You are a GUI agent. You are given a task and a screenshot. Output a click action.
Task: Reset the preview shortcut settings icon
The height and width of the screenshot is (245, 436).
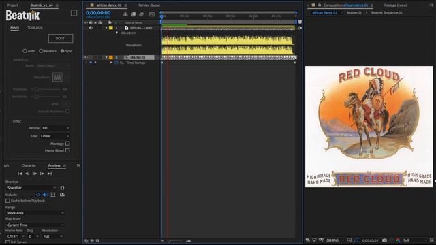pos(62,188)
